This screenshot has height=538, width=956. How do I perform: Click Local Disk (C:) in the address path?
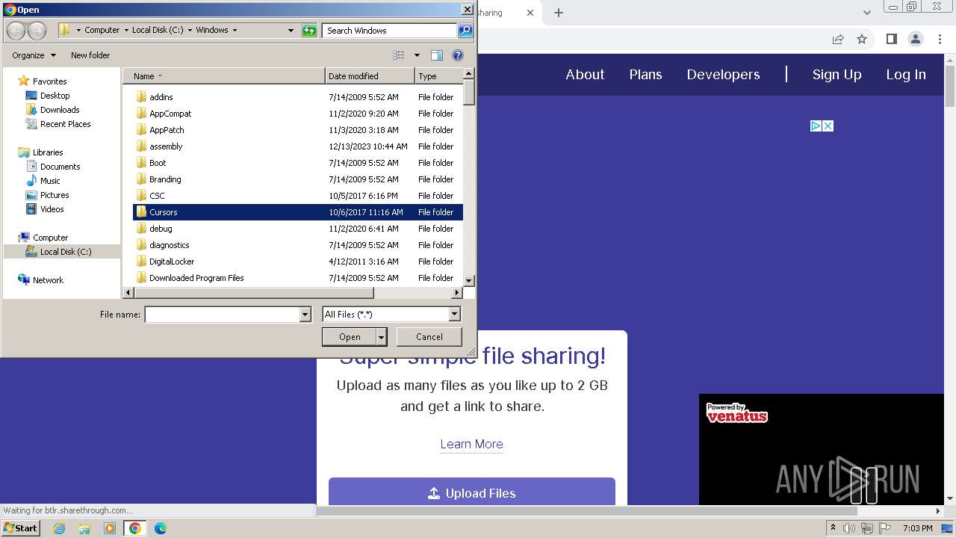pyautogui.click(x=157, y=31)
